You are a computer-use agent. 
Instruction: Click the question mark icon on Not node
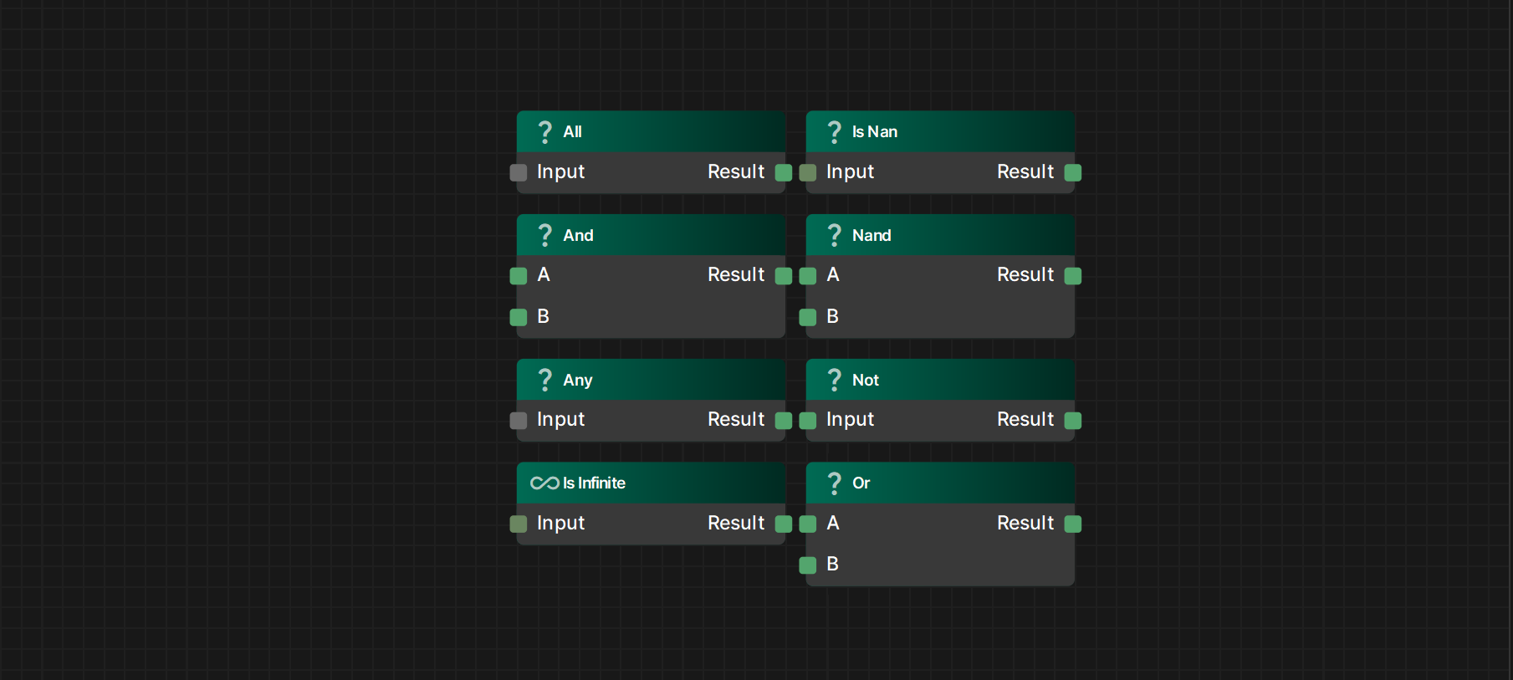tap(834, 380)
